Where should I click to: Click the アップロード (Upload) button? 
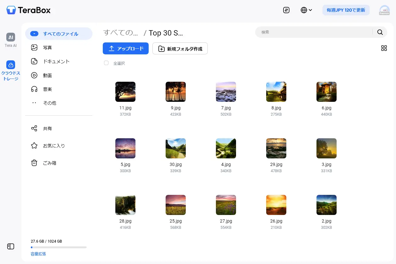point(125,48)
